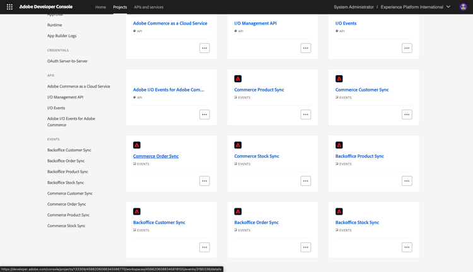473x272 pixels.
Task: Click Adobe logo icon on Commerce Customer Sync card
Action: click(x=339, y=79)
